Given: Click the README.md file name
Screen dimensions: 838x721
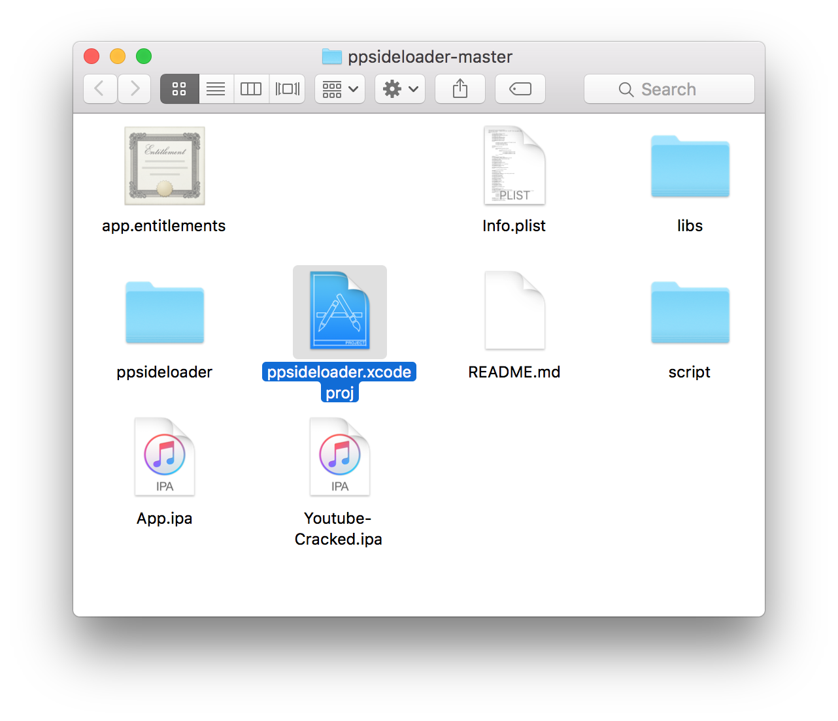Looking at the screenshot, I should (x=514, y=372).
